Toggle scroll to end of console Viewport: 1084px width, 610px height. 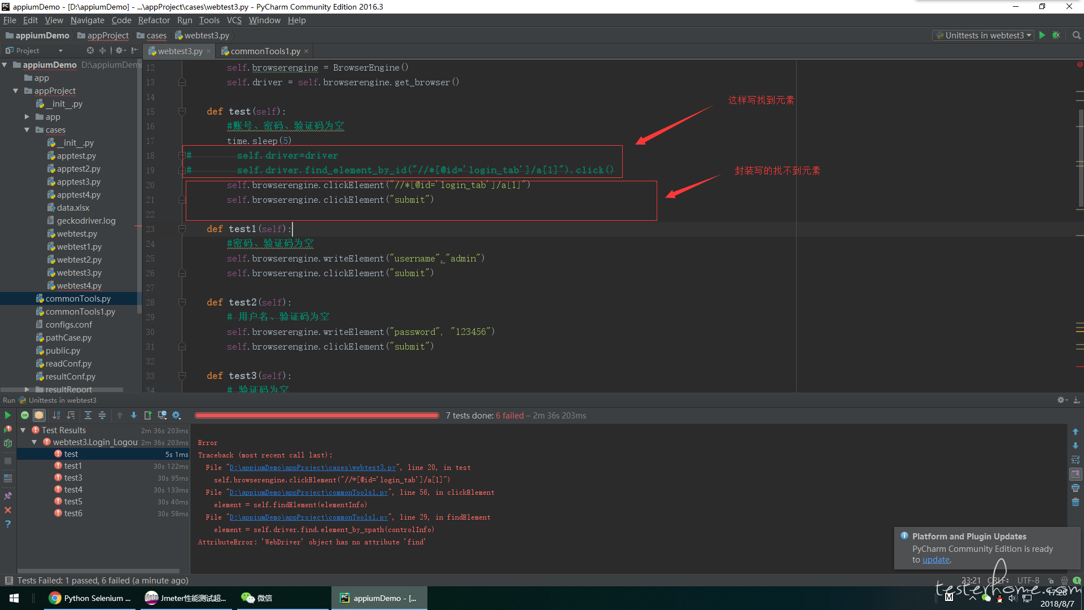click(1076, 474)
